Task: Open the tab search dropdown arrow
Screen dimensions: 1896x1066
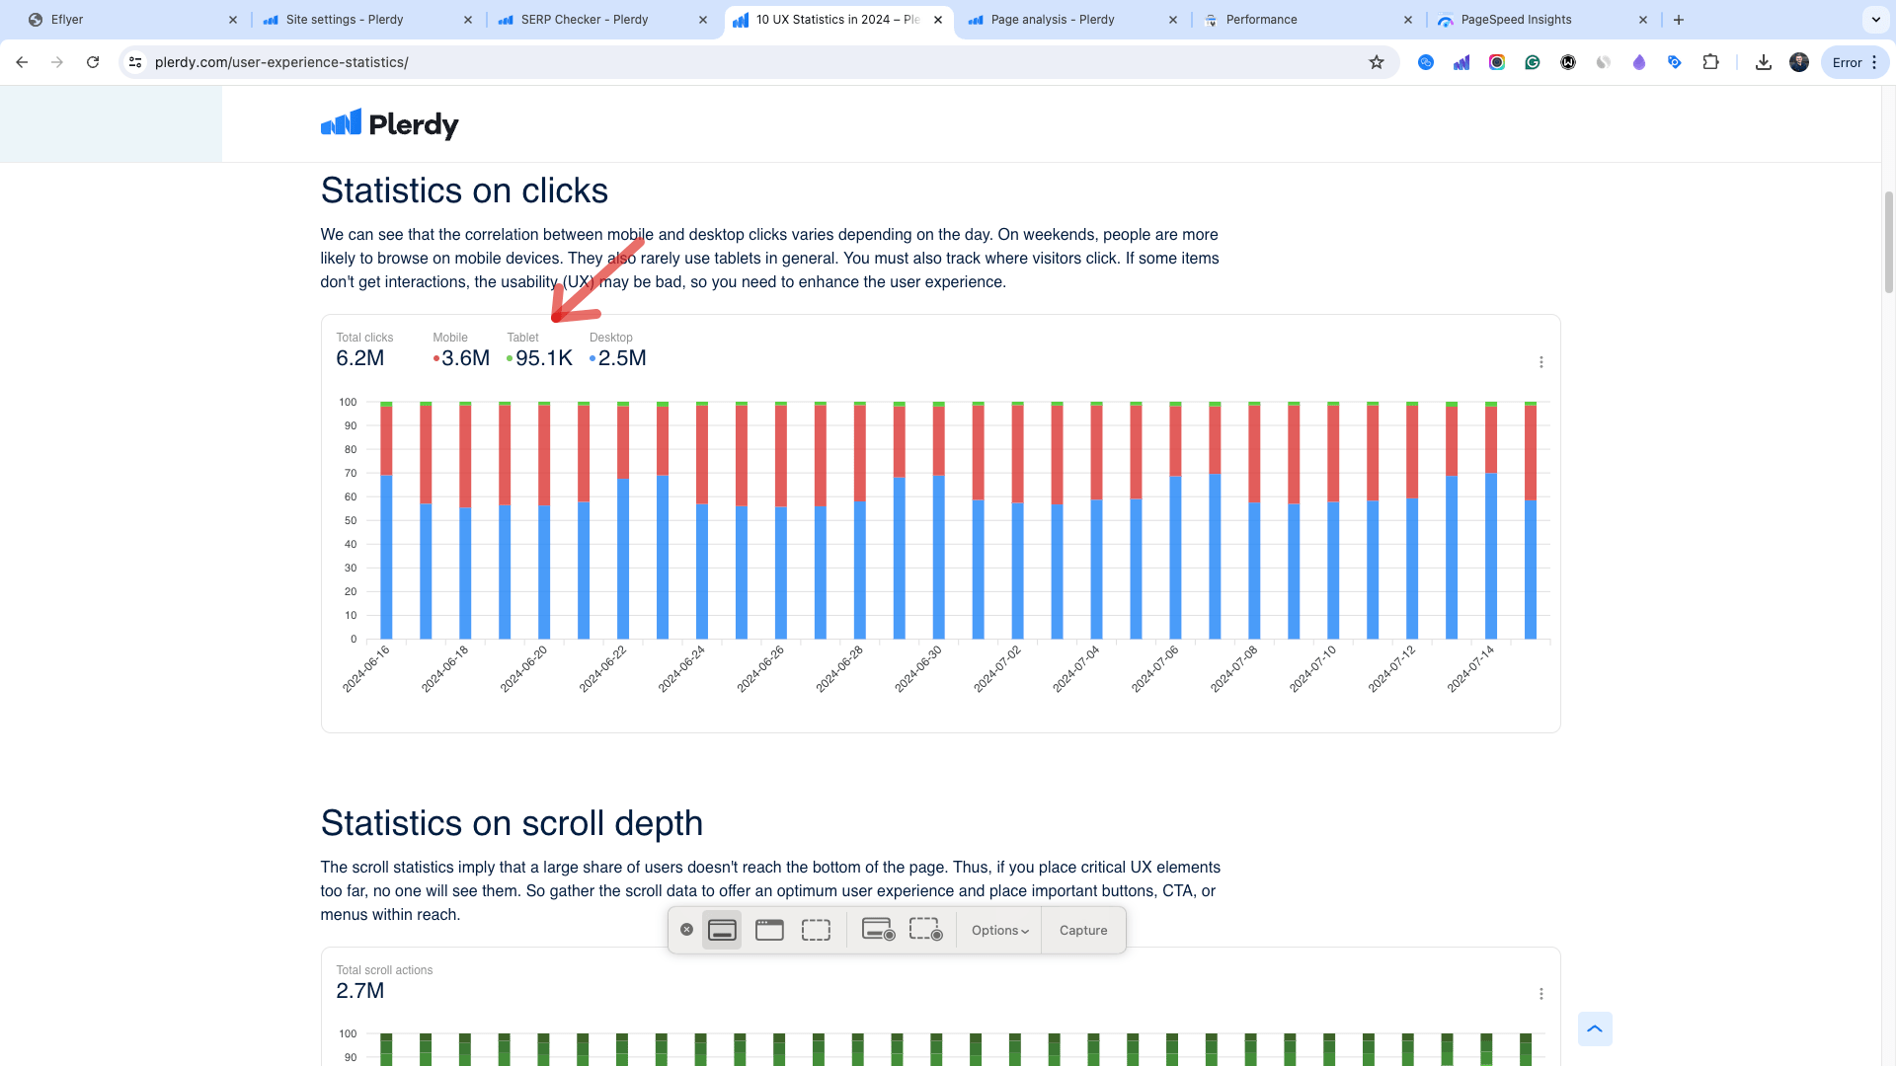Action: 1876,20
